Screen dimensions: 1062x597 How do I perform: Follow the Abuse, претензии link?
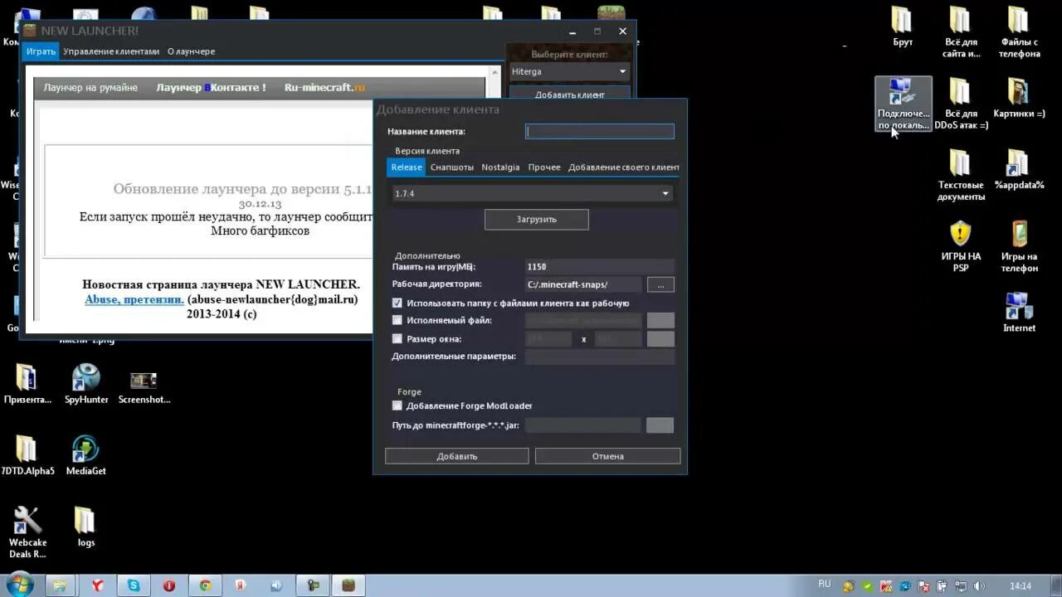[x=134, y=299]
